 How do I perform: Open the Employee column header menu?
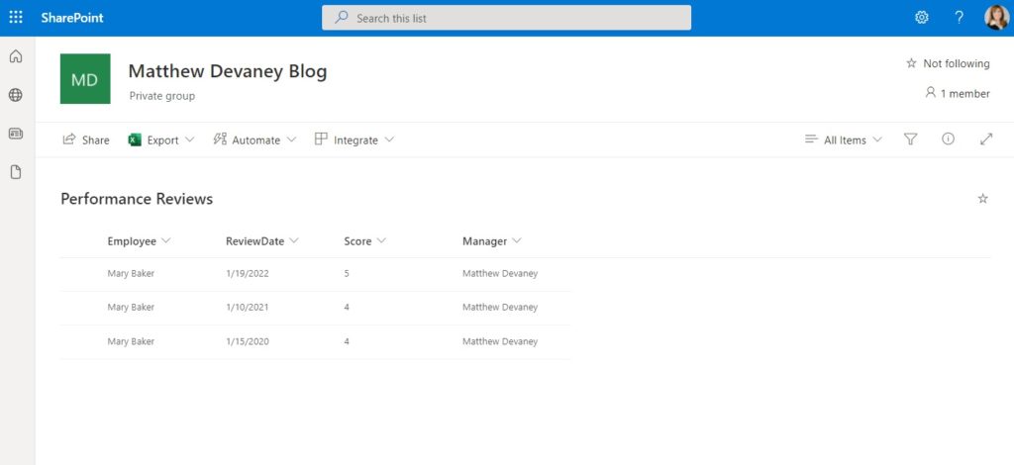(x=139, y=240)
